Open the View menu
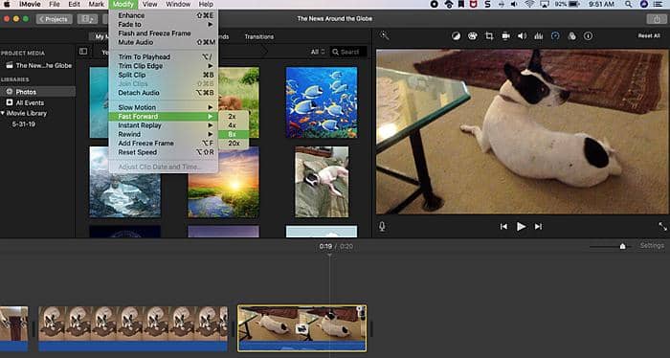 tap(150, 4)
